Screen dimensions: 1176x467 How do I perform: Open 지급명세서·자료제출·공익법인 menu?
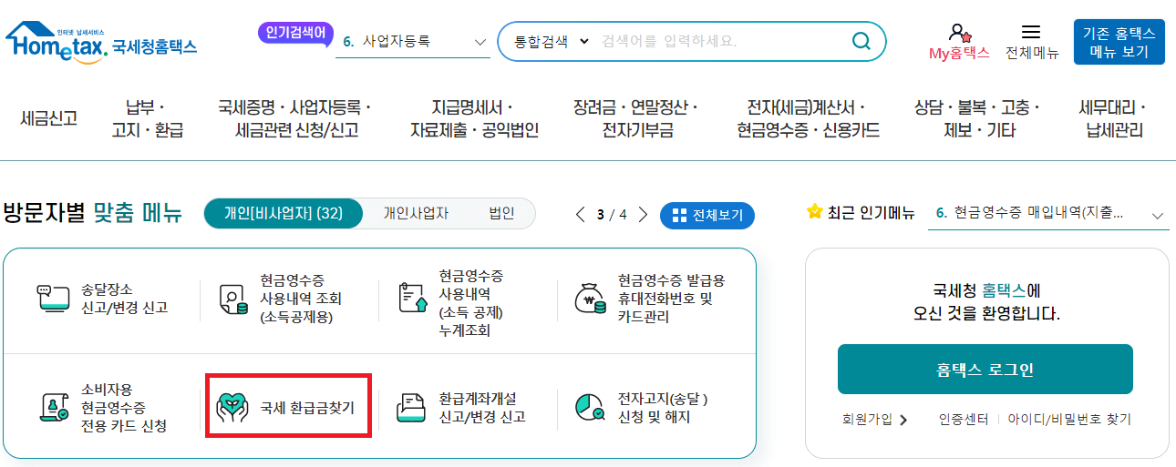point(474,119)
